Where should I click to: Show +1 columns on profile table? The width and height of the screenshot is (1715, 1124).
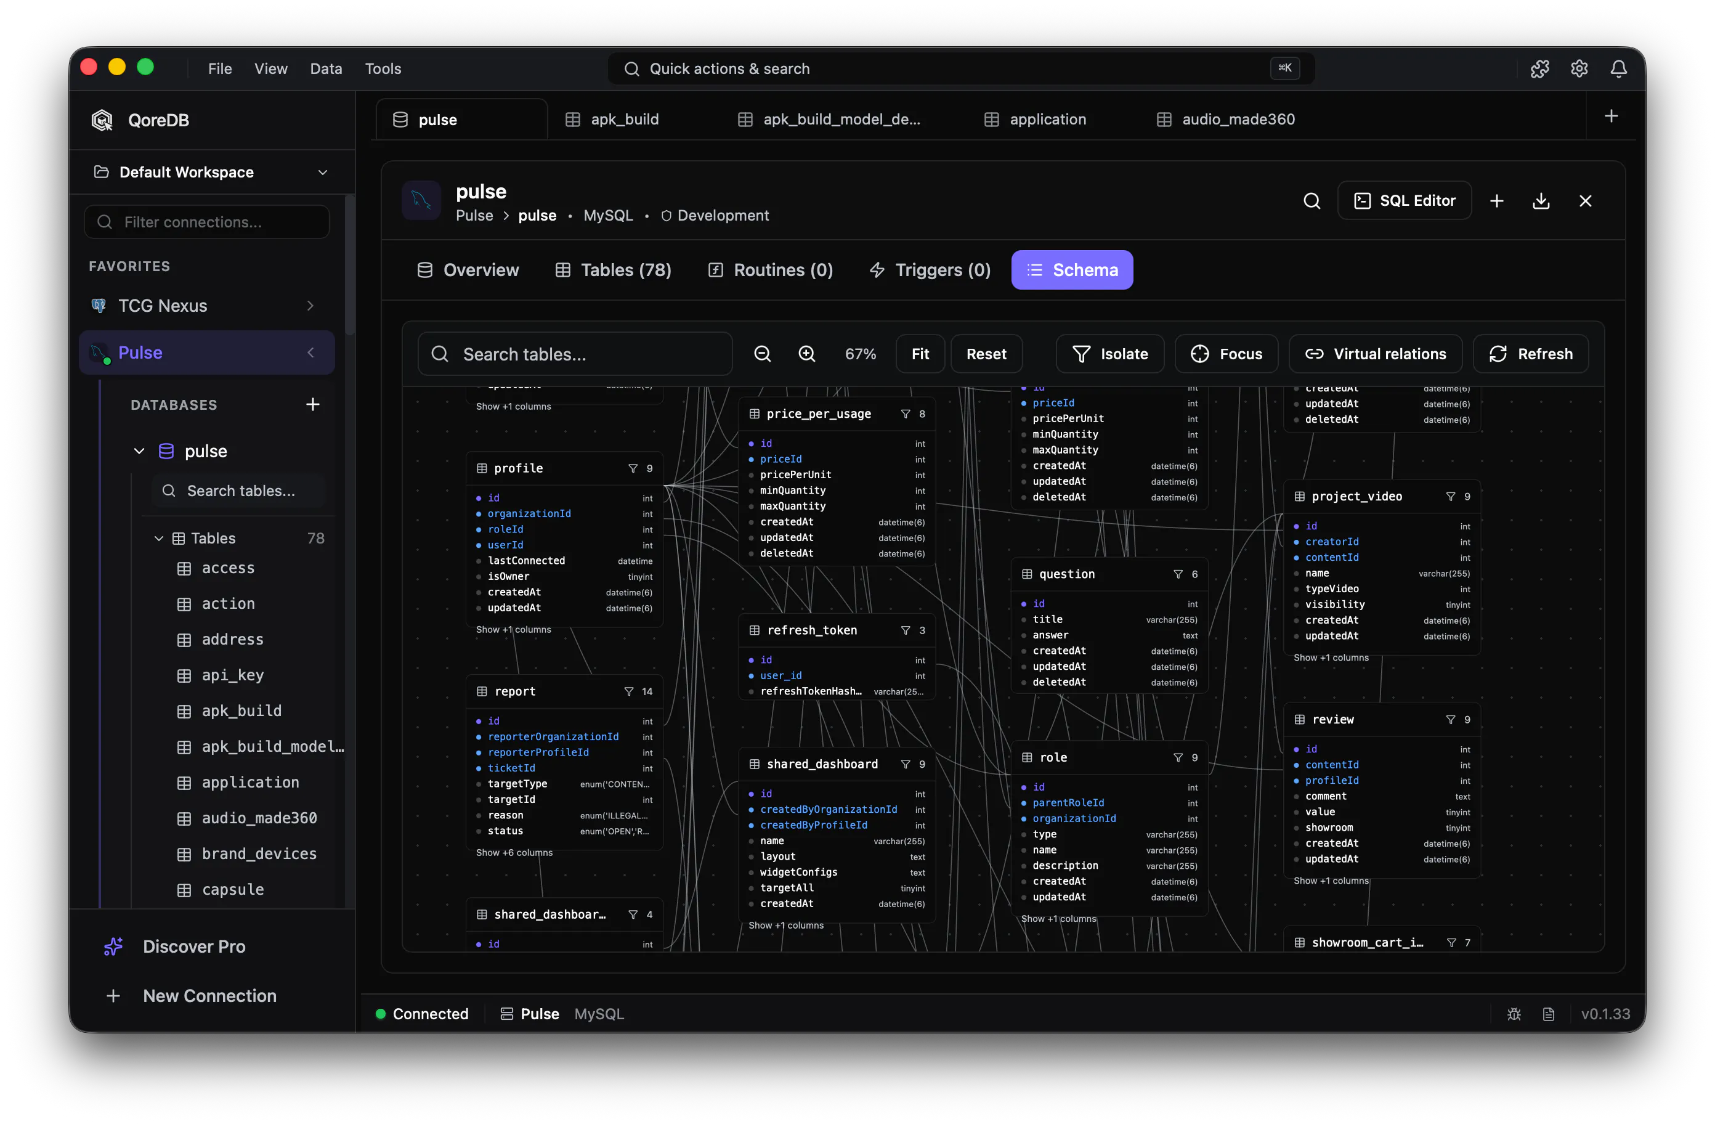pyautogui.click(x=513, y=629)
